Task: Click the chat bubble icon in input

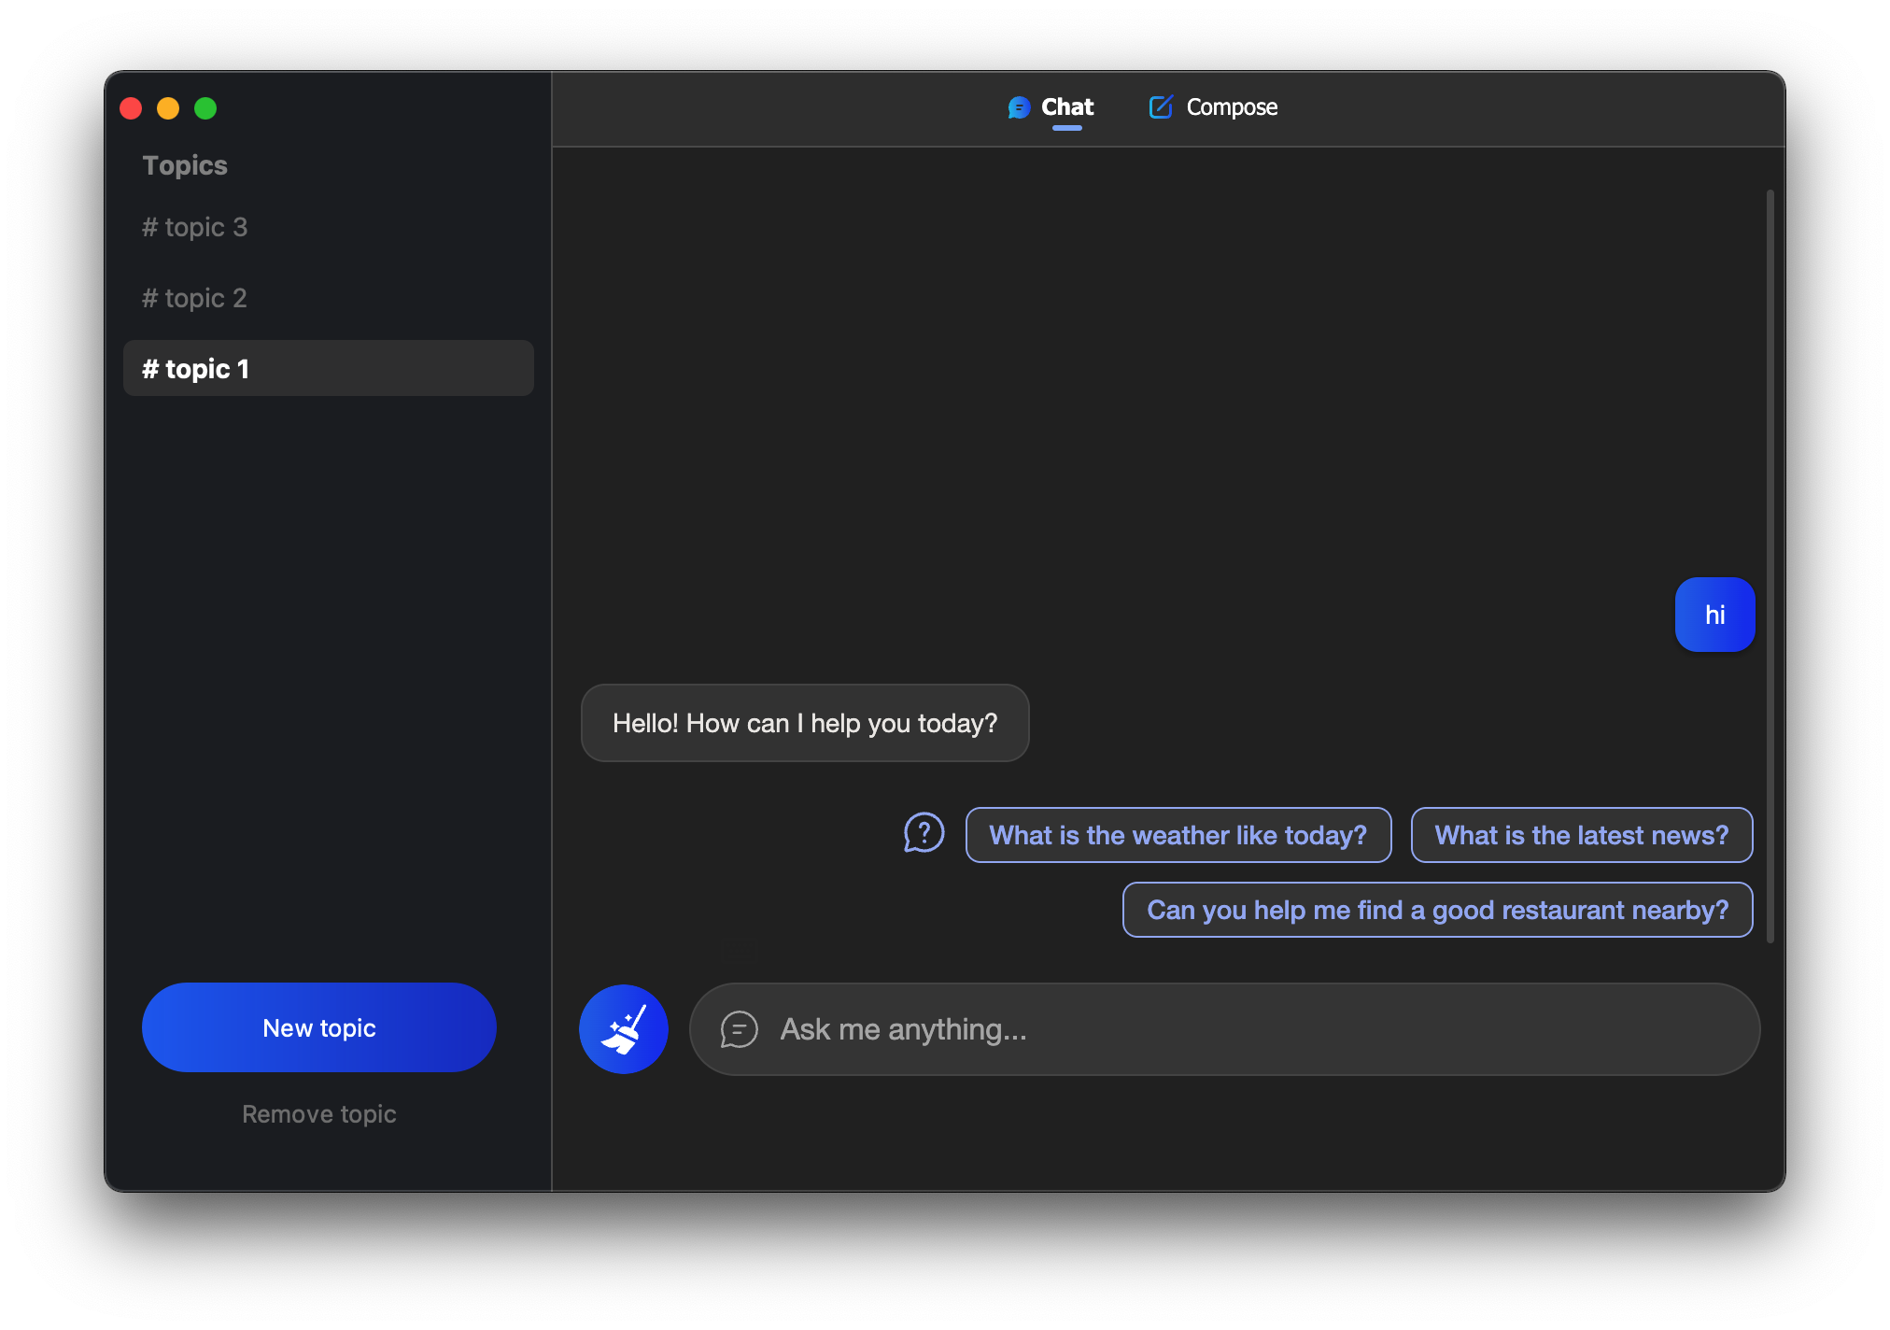Action: click(x=739, y=1029)
